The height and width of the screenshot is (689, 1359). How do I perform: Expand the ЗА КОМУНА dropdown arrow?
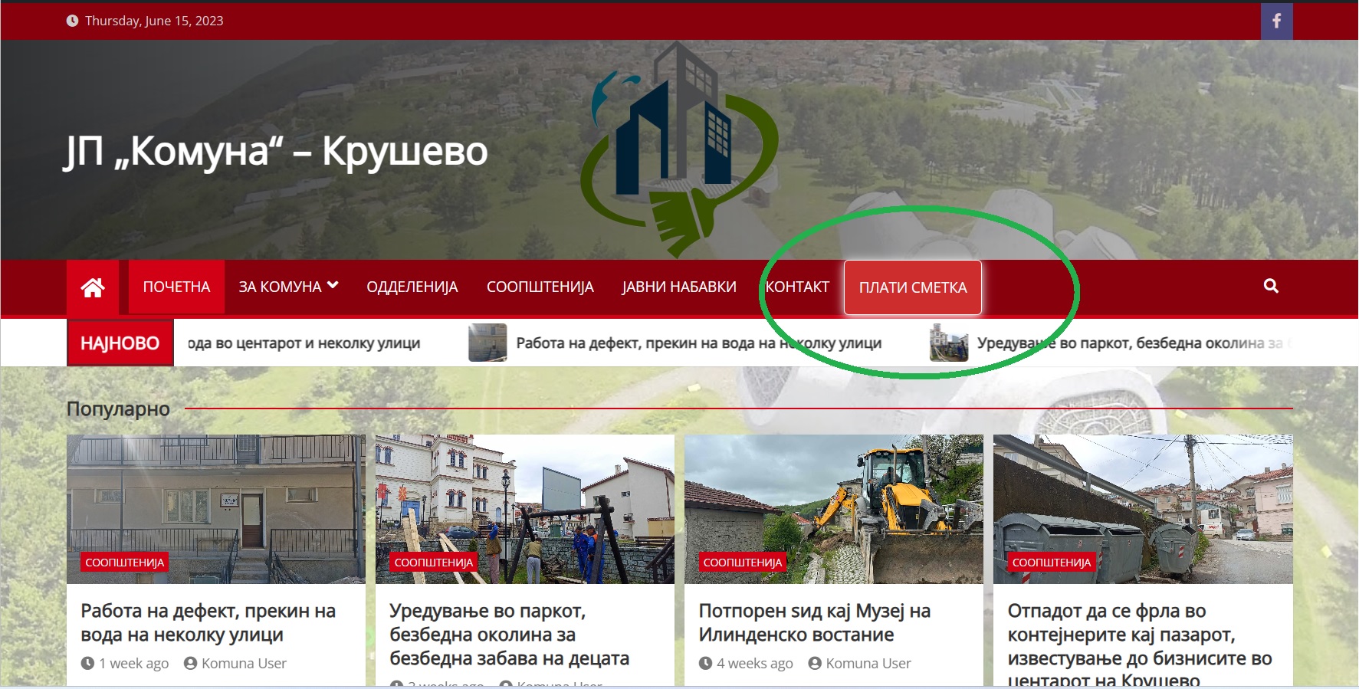(x=333, y=285)
